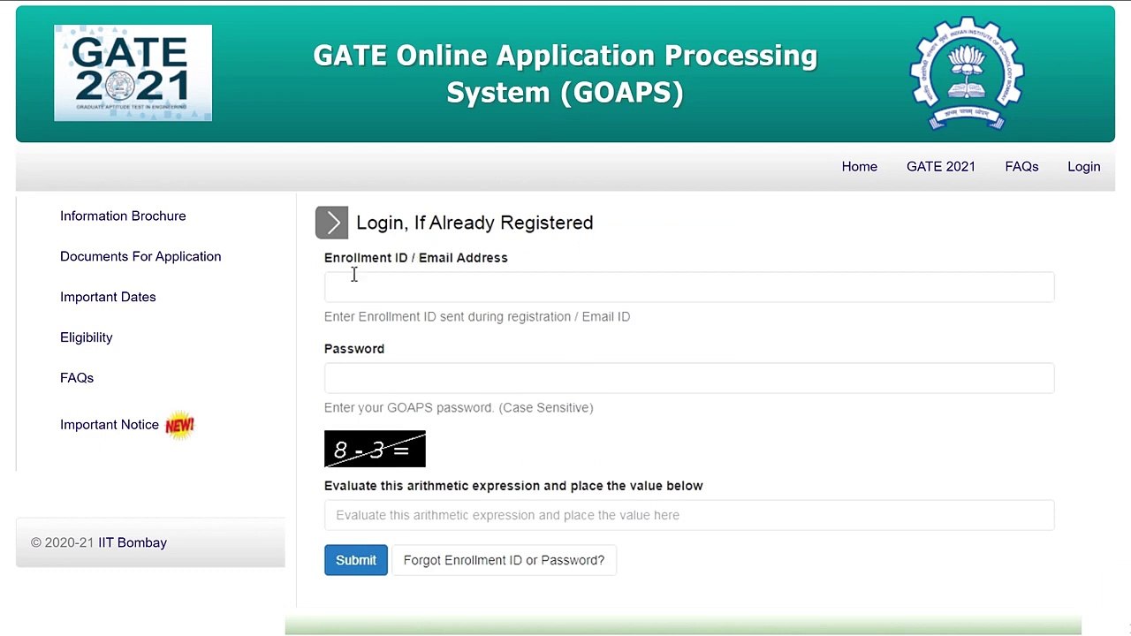Click the 'Enrollment ID / Email Address' label
1131x636 pixels.
(x=416, y=258)
